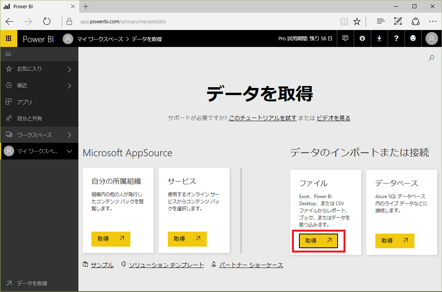Image resolution: width=442 pixels, height=292 pixels.
Task: Click the browser back arrow
Action: point(9,21)
